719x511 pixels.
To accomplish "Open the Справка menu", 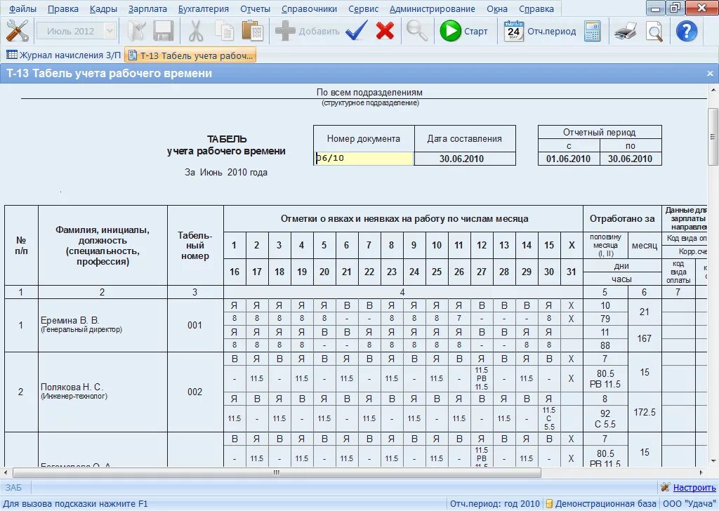I will pyautogui.click(x=536, y=8).
